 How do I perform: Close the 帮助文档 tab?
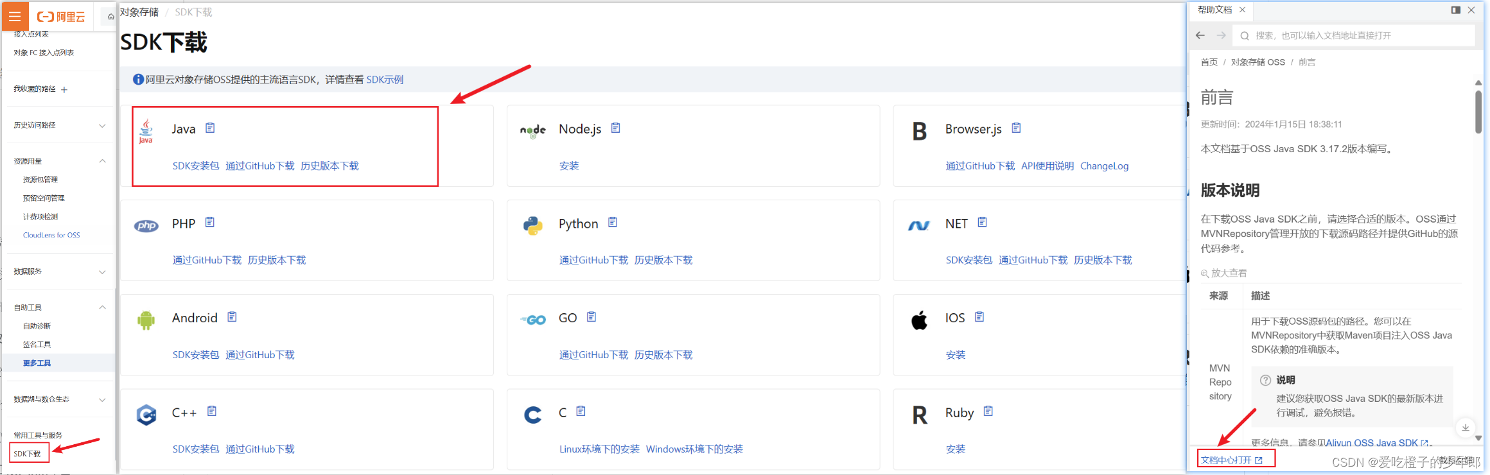click(1242, 10)
